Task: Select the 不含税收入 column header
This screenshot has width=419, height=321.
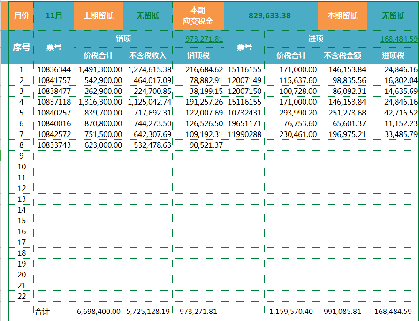Action: 148,55
